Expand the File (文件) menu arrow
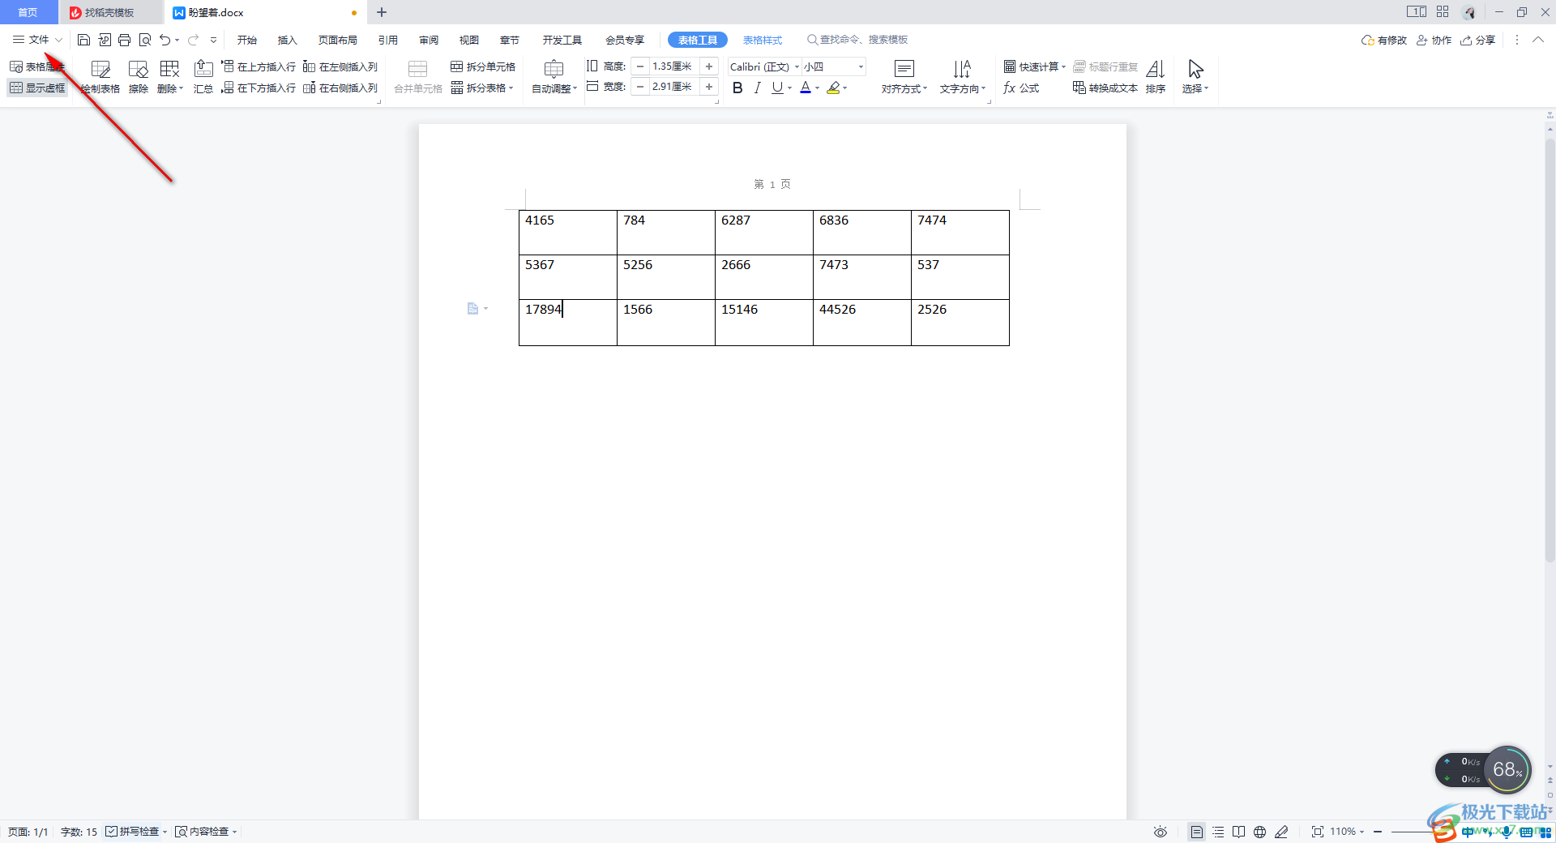 coord(58,40)
